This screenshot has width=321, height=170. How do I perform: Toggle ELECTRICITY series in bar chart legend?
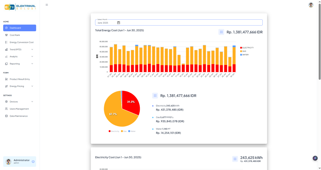click(247, 47)
